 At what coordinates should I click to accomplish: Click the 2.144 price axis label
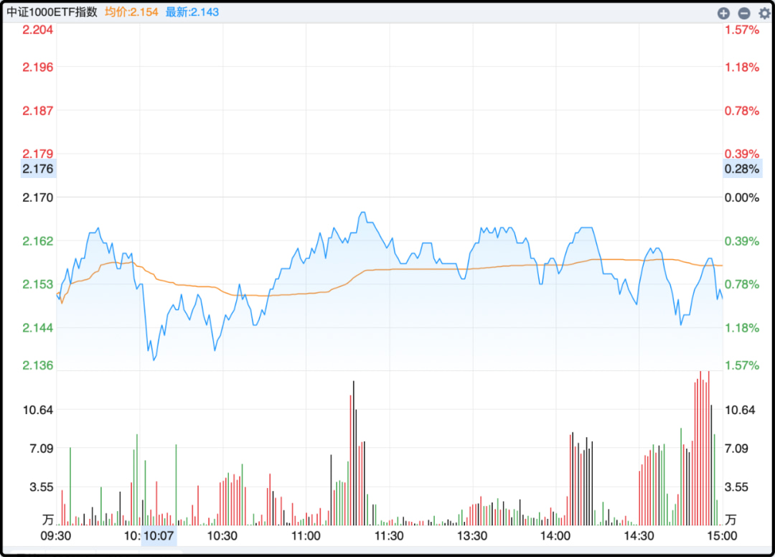pos(37,328)
